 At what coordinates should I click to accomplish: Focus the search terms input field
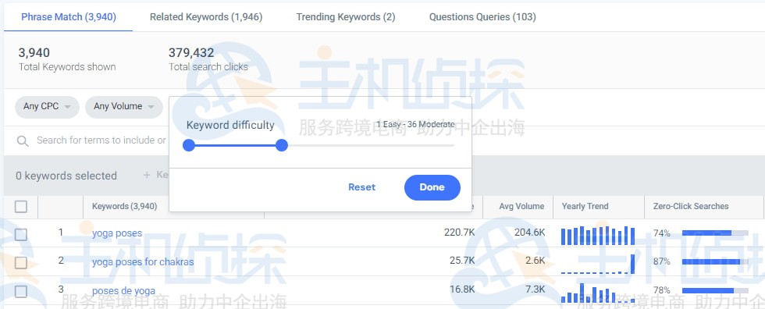coord(101,140)
